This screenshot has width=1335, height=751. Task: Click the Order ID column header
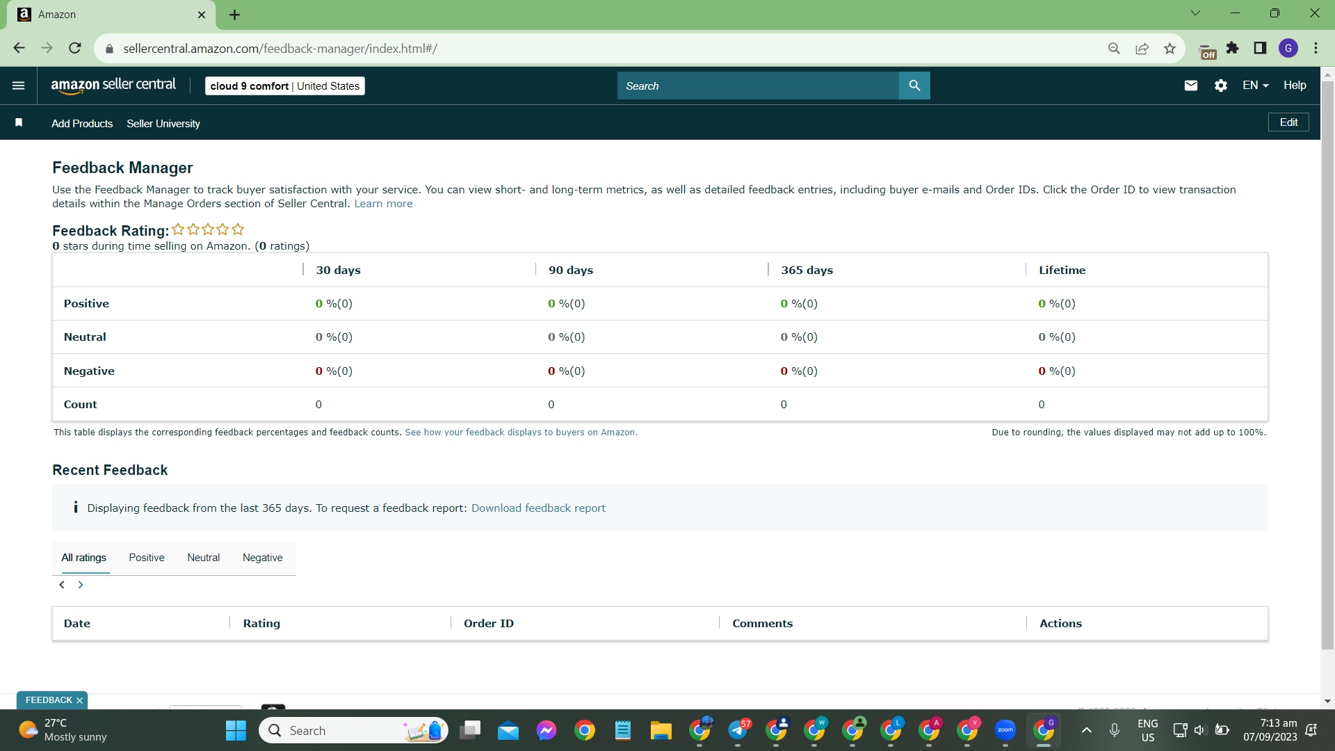point(489,624)
